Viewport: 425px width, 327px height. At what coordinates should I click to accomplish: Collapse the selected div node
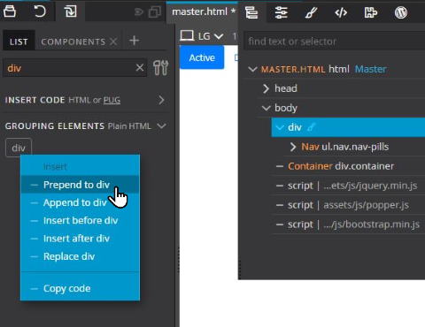click(x=280, y=127)
